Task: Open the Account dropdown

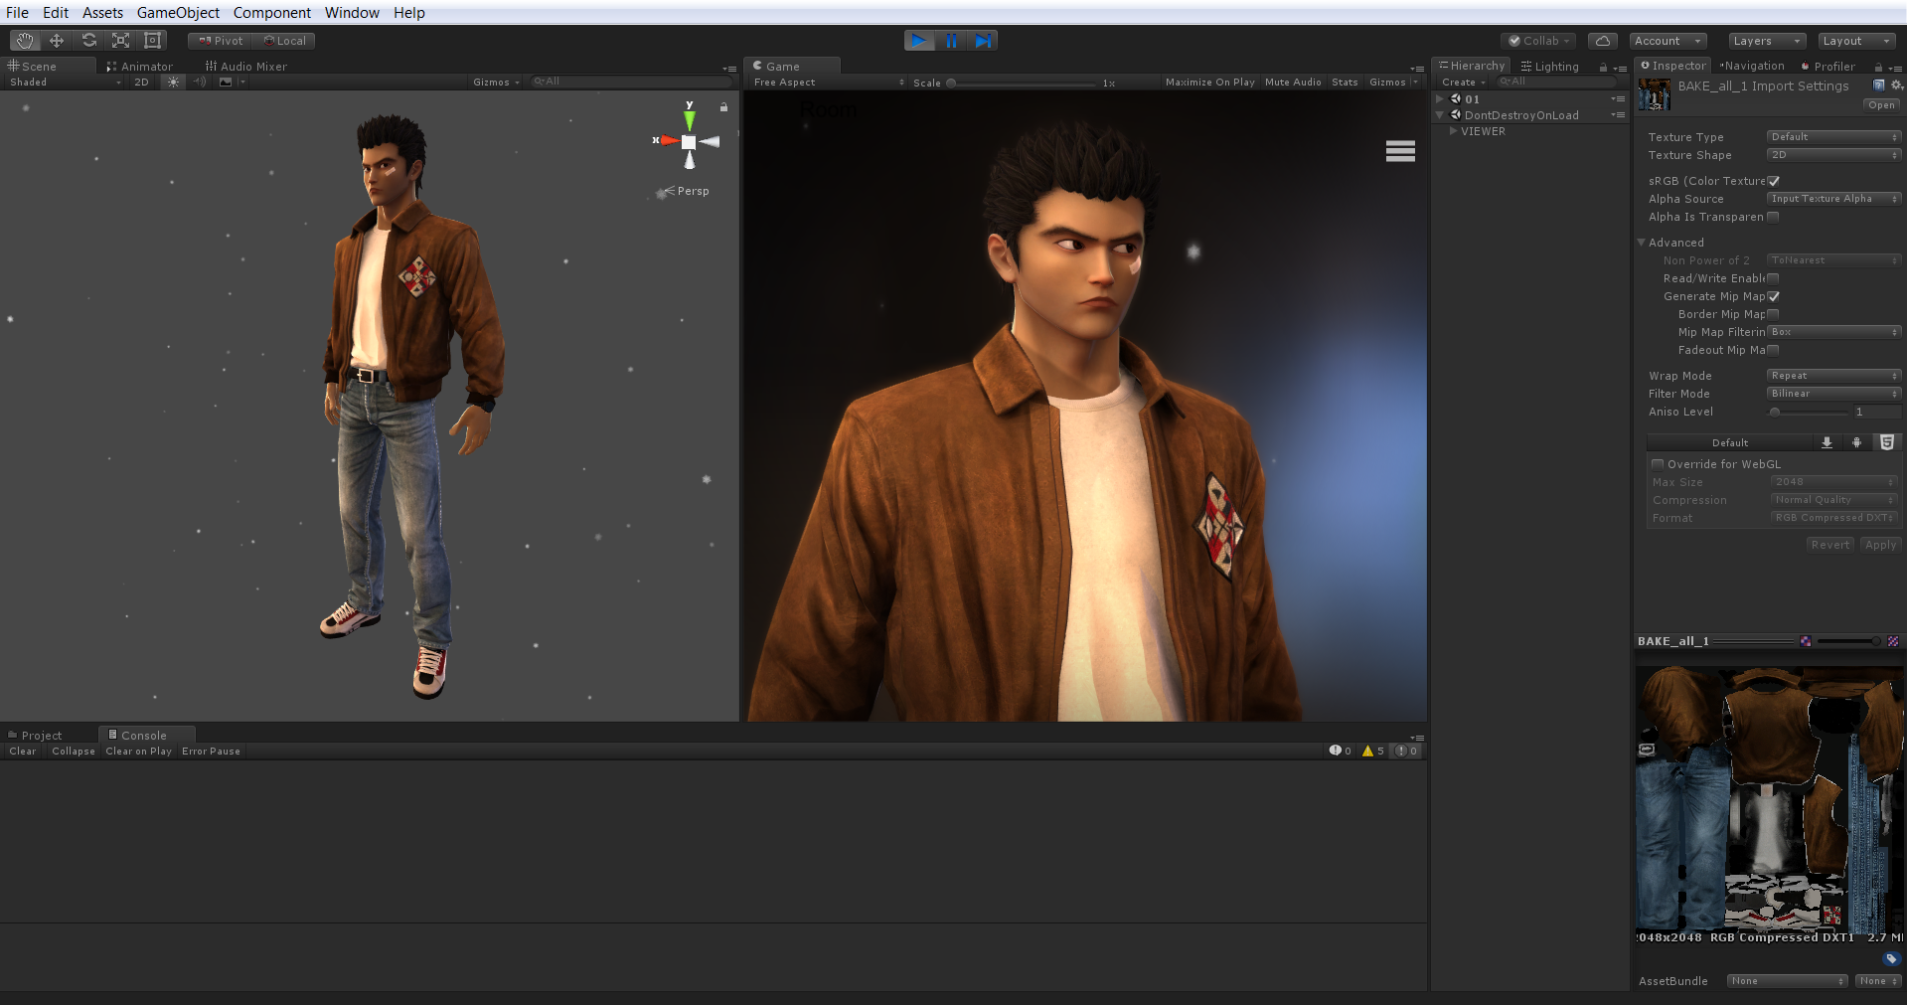Action: coord(1668,41)
